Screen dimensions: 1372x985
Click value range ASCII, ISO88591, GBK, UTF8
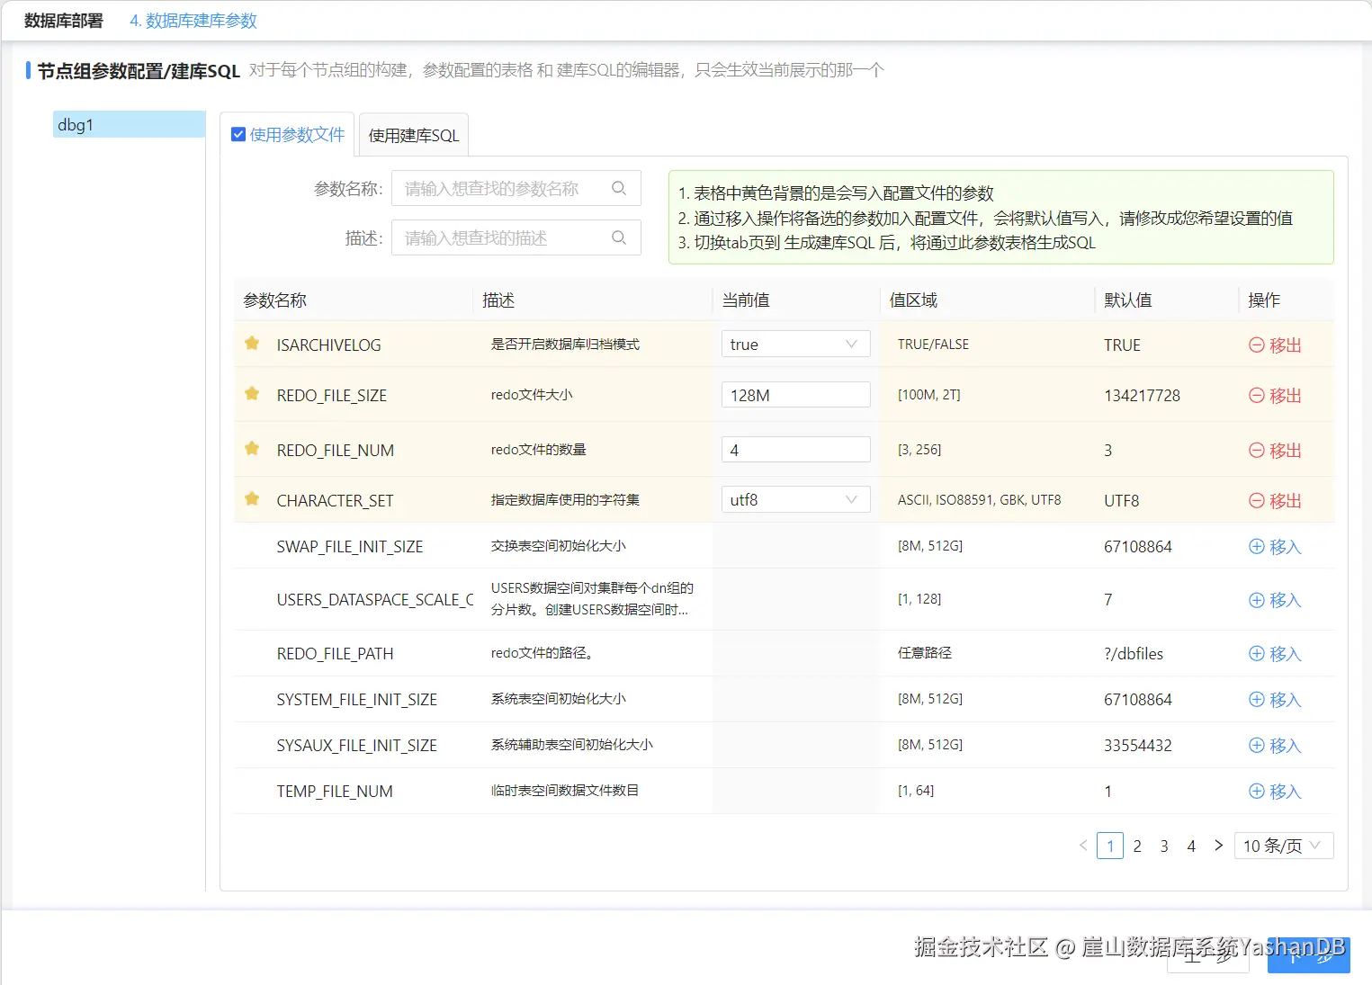pos(980,500)
